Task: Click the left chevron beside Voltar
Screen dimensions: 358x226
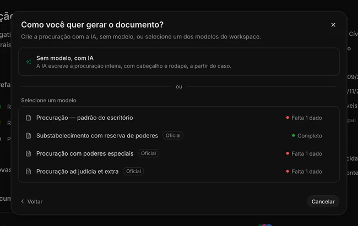Action: 23,201
